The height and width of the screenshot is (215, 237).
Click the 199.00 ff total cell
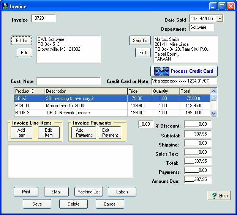(x=195, y=113)
